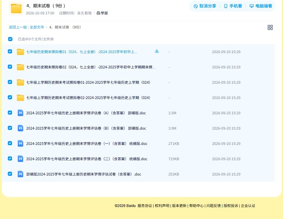Switch to grid view layout icon
The height and width of the screenshot is (219, 283).
tap(270, 27)
